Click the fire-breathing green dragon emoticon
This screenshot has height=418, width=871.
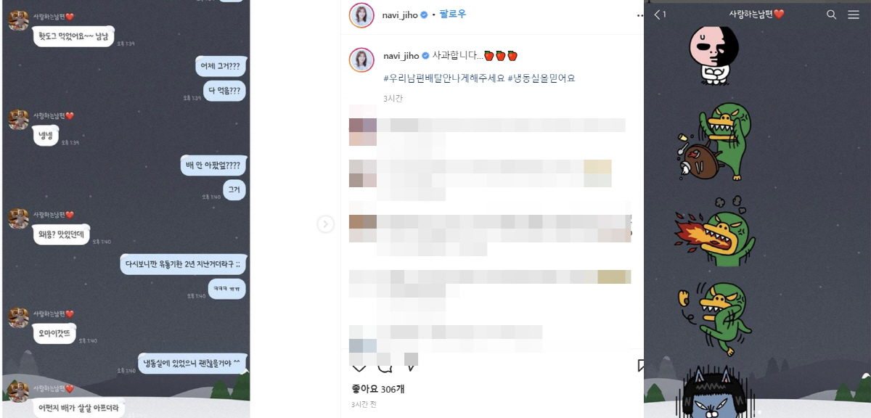pos(715,234)
